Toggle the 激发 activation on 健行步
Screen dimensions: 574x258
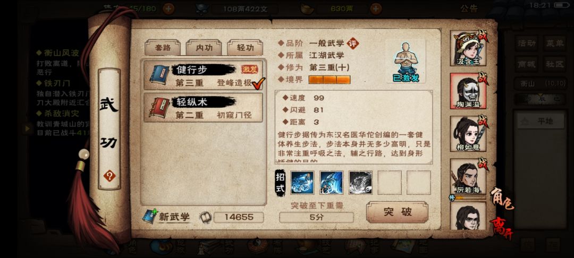(x=249, y=70)
